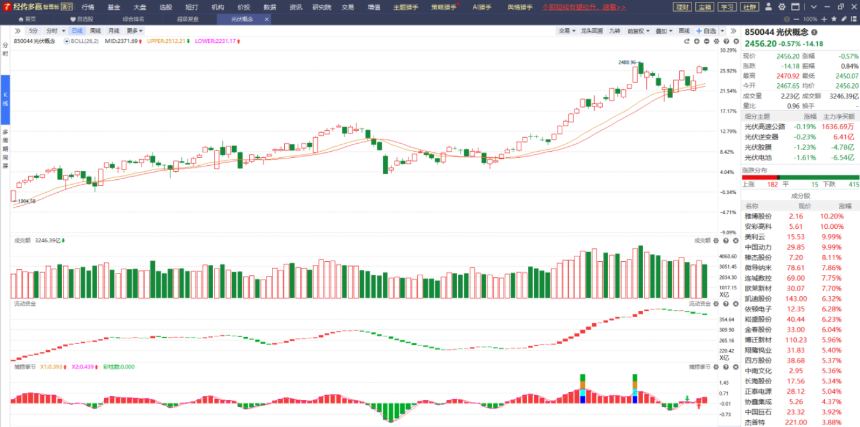Click the 自选 add-to-watchlist button
The width and height of the screenshot is (860, 427).
pyautogui.click(x=706, y=31)
